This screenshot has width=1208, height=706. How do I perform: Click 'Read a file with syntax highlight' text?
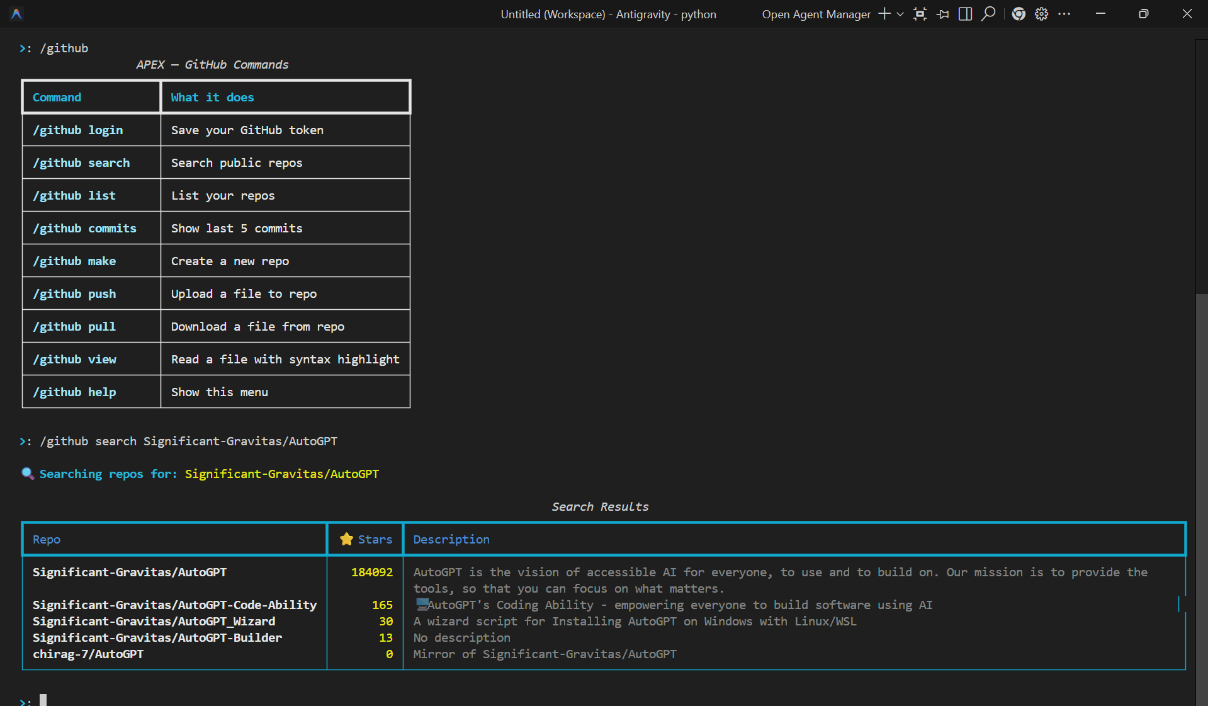point(285,359)
